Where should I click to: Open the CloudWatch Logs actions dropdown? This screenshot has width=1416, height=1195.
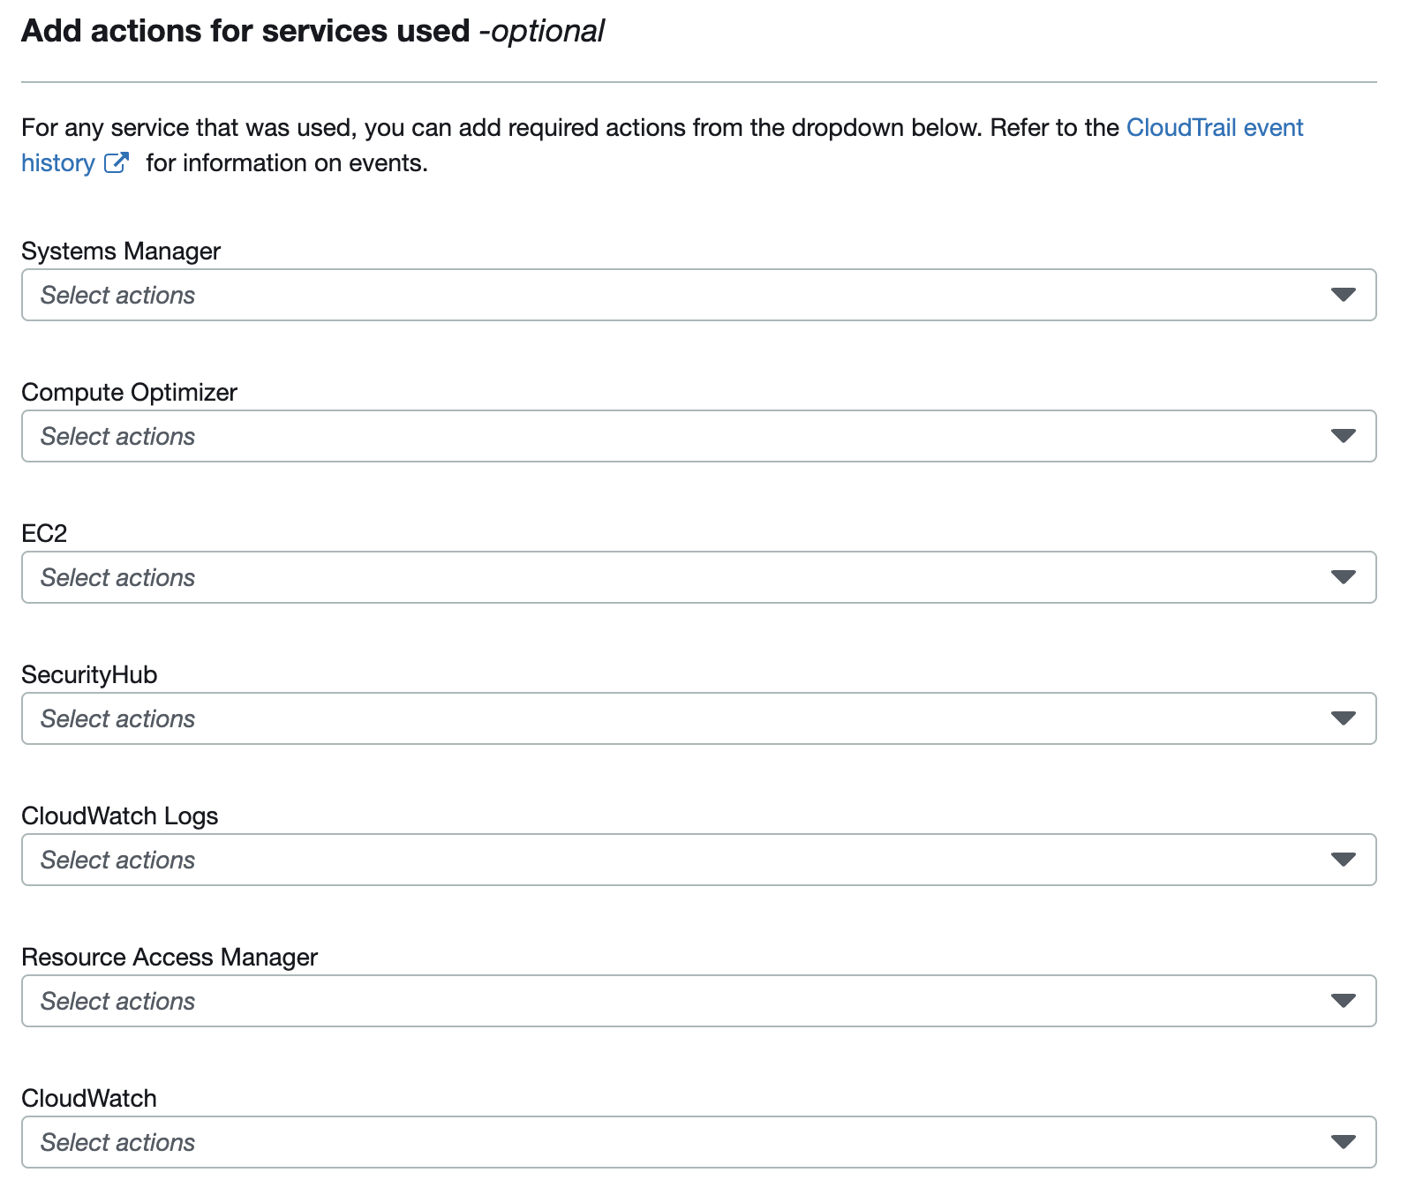[x=698, y=860]
